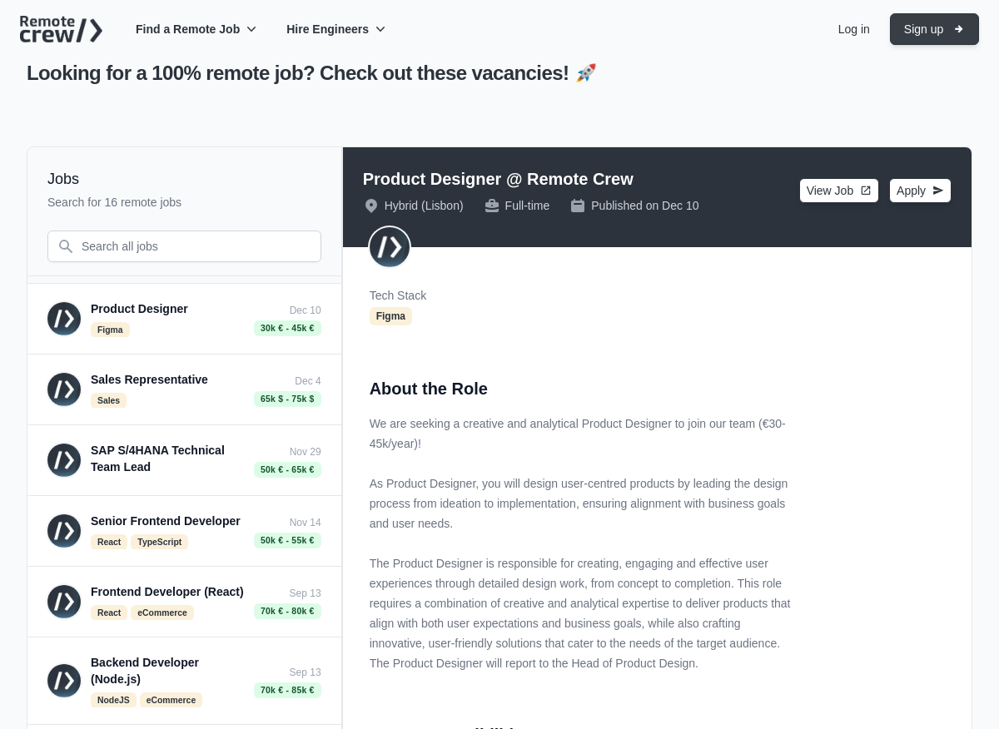
Task: Click the Figma tag under Tech Stack
Action: 390,316
